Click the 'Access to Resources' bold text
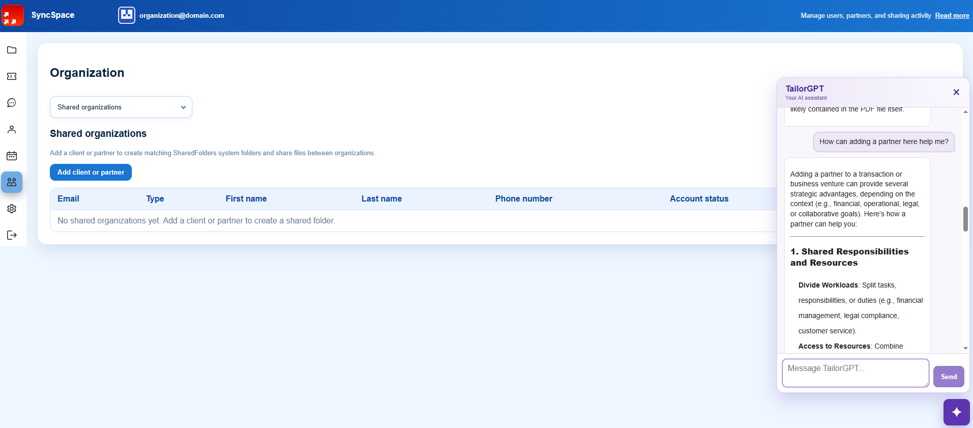Screen dimensions: 973x428 (x=834, y=346)
